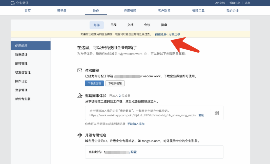Click the 企业微信 logo icon
The height and width of the screenshot is (164, 270).
[x=13, y=3]
